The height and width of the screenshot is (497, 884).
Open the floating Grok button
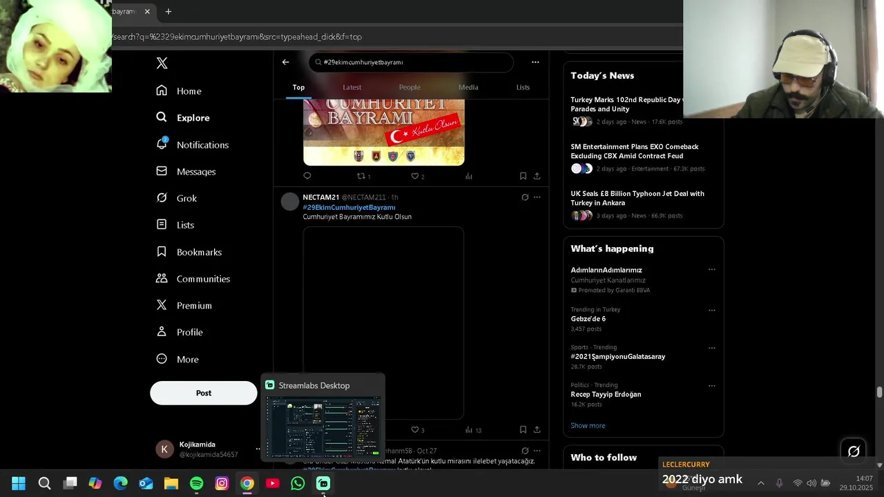click(x=854, y=451)
